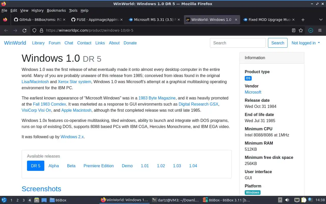326x204 pixels.
Task: Click the site Search button
Action: (278, 43)
